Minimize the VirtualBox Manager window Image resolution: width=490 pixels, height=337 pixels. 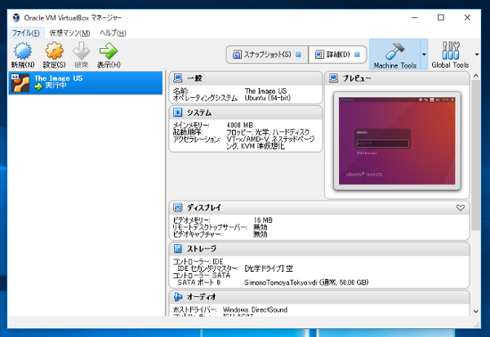[x=415, y=17]
